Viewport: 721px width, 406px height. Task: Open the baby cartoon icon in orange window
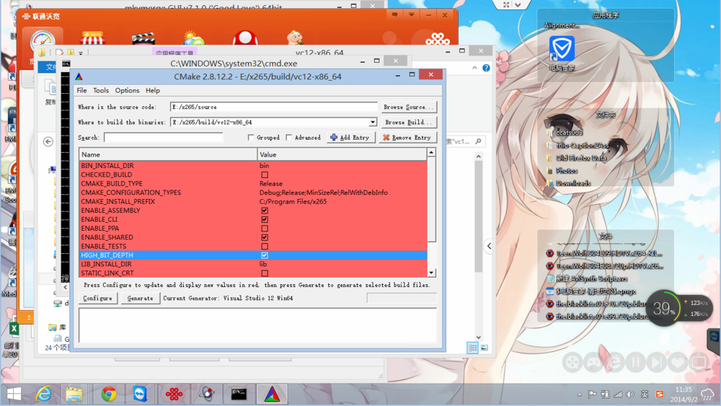point(295,37)
